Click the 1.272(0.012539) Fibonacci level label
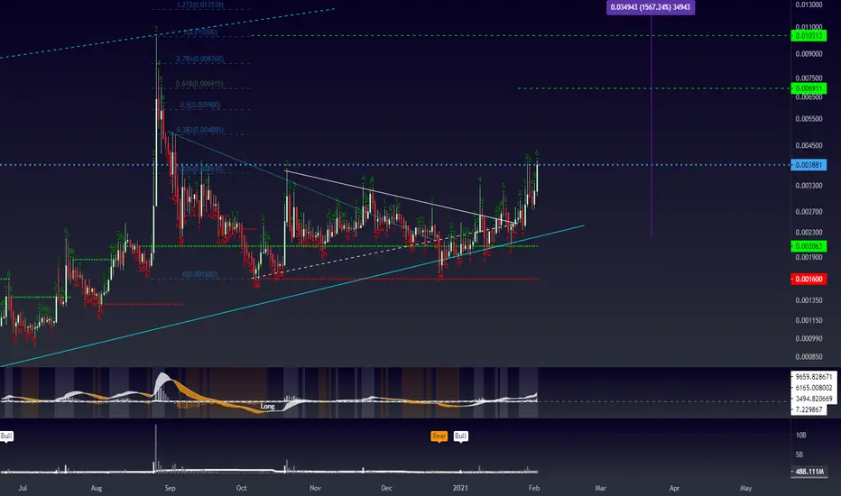 pyautogui.click(x=200, y=5)
